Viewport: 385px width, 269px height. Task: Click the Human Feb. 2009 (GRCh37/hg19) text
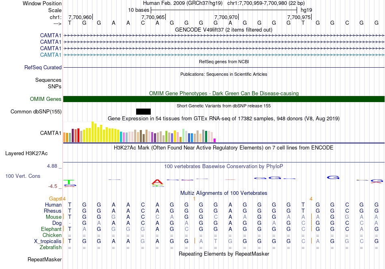pyautogui.click(x=183, y=3)
